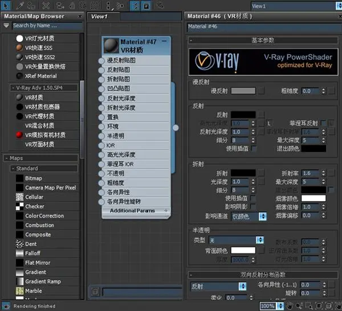342x311 pixels.
Task: Click the red VR模拟有机材质 sphere icon
Action: point(19,135)
